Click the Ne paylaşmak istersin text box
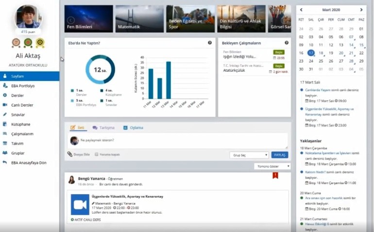The image size is (374, 232). point(180,140)
